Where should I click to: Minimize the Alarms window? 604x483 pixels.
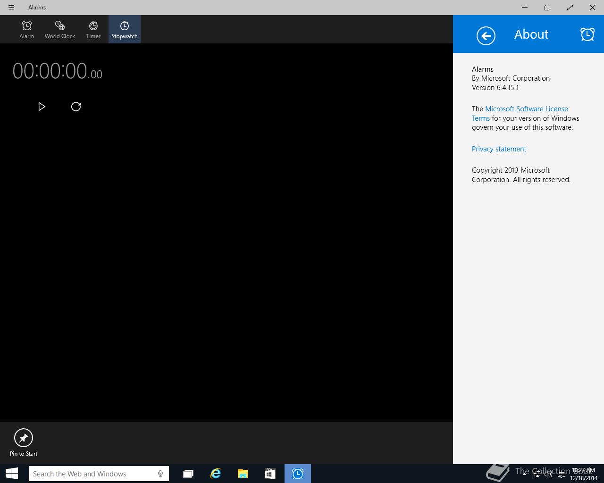pos(525,8)
